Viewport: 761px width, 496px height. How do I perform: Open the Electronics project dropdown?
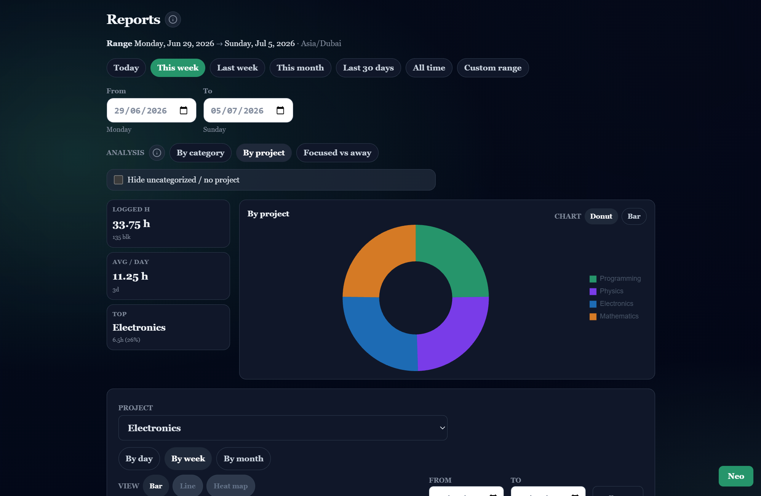(x=283, y=428)
